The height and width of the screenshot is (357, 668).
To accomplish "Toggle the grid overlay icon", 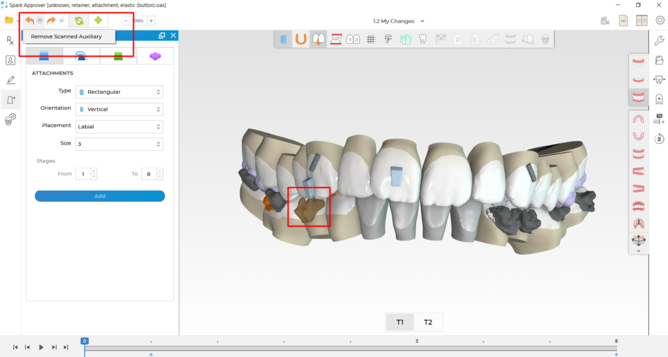I will pos(371,40).
